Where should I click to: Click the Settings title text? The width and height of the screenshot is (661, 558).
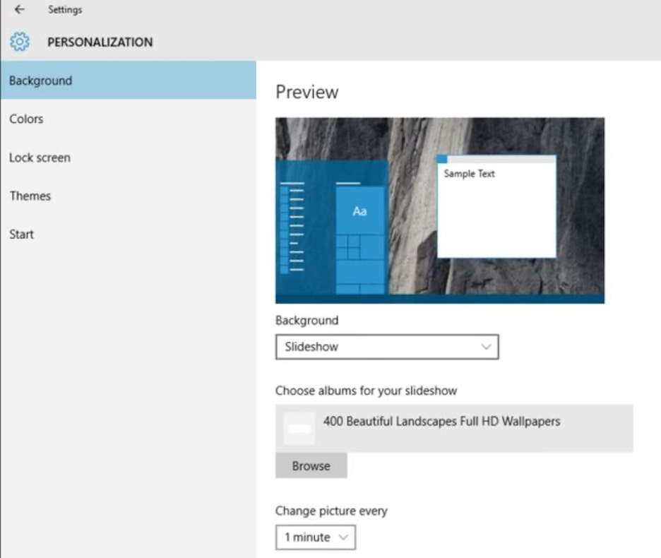[65, 10]
